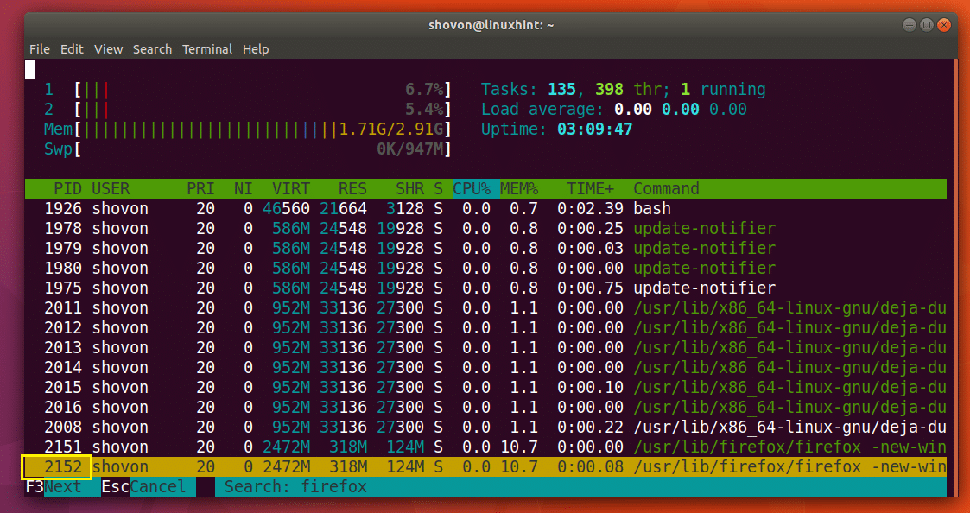This screenshot has height=513, width=970.
Task: Select PID 1979 update-notifier row
Action: click(485, 248)
